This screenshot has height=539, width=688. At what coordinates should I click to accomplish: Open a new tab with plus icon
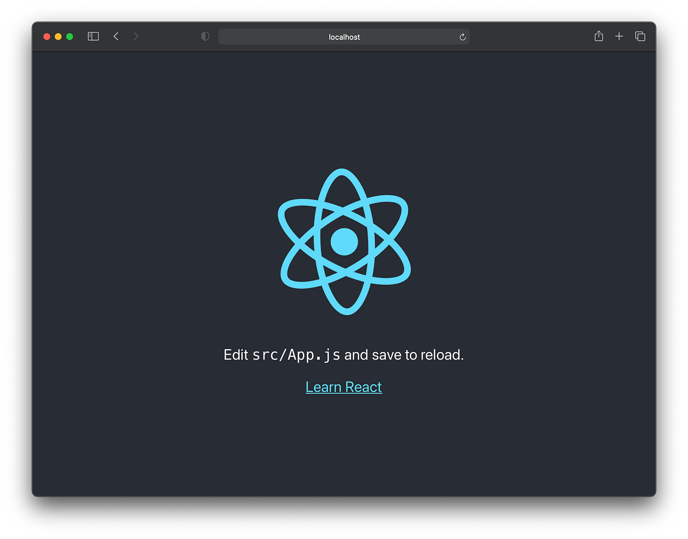click(619, 36)
